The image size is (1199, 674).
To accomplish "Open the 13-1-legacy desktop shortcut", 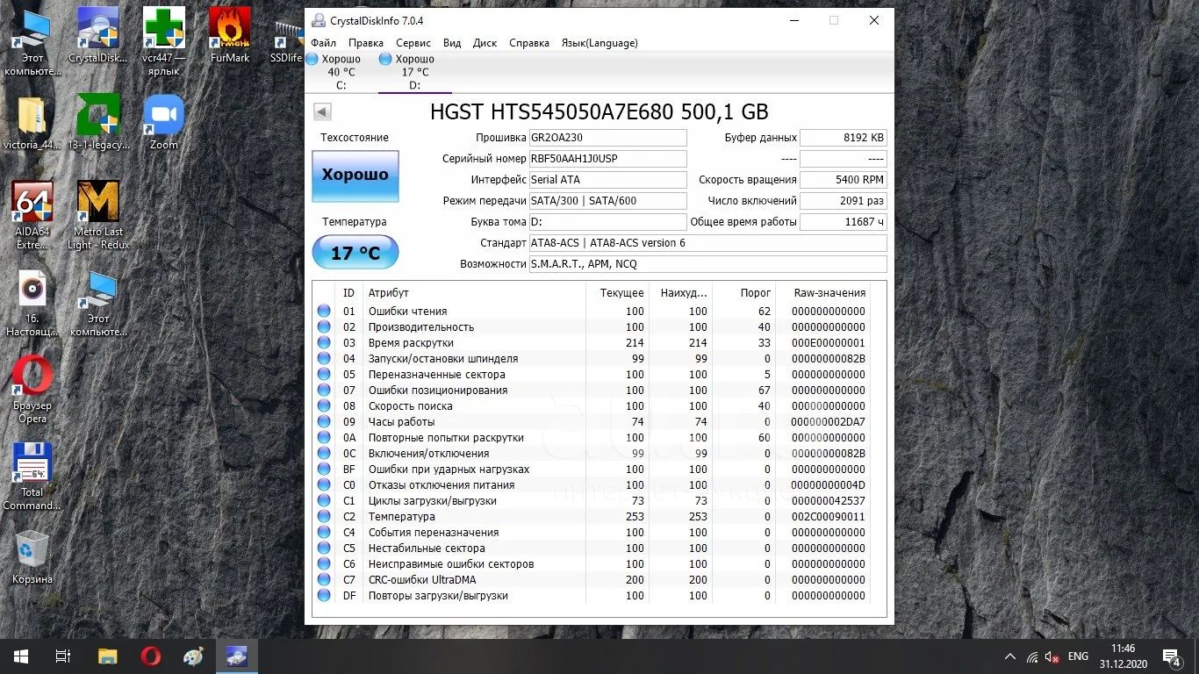I will [98, 123].
